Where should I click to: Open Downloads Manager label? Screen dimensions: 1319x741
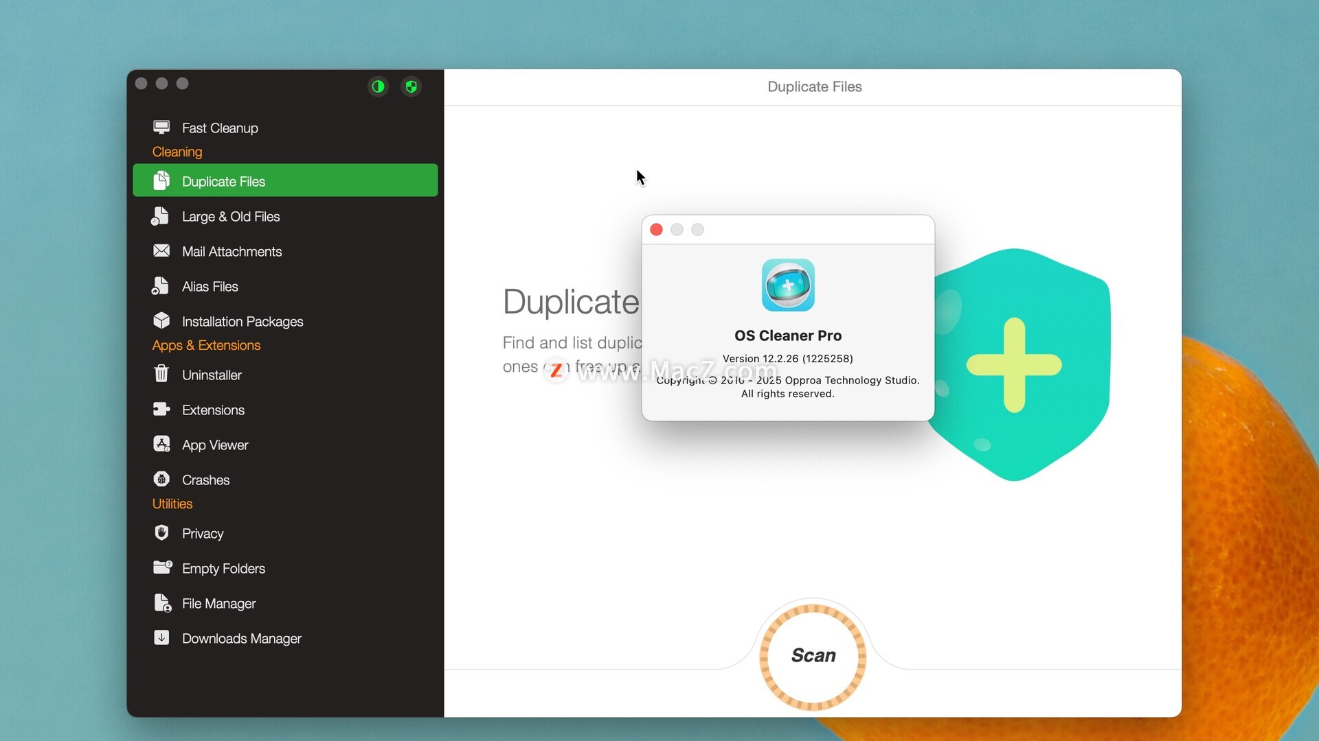241,638
